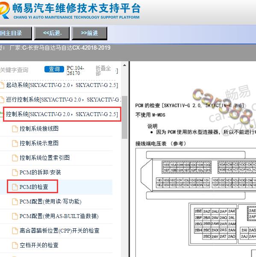Focus the 关键字查询 keyword input field
Image resolution: width=256 pixels, height=257 pixels.
tap(21, 70)
